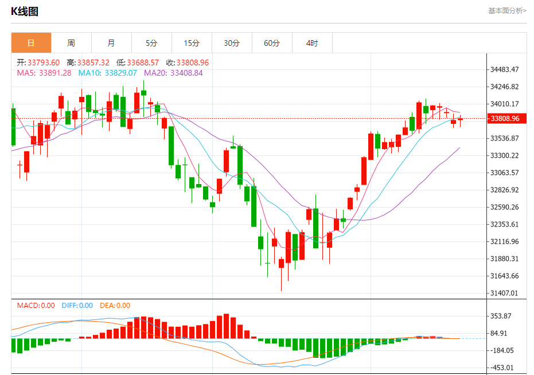Click the 33063.57 price axis label
The image size is (534, 375).
tap(505, 173)
